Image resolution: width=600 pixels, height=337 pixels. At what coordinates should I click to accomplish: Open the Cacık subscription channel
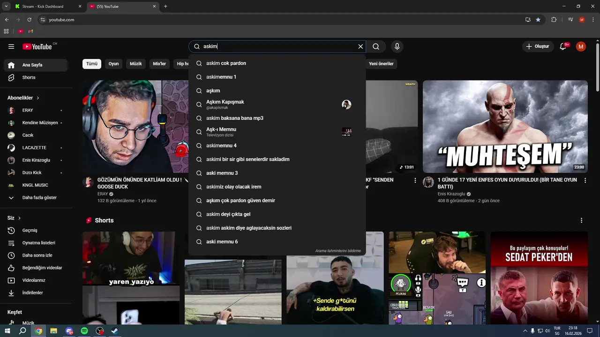pos(37,135)
